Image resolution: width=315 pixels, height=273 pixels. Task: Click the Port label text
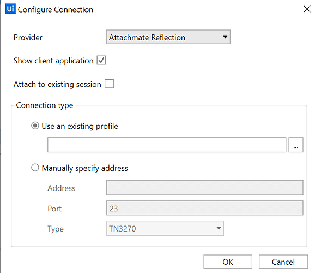tap(54, 209)
